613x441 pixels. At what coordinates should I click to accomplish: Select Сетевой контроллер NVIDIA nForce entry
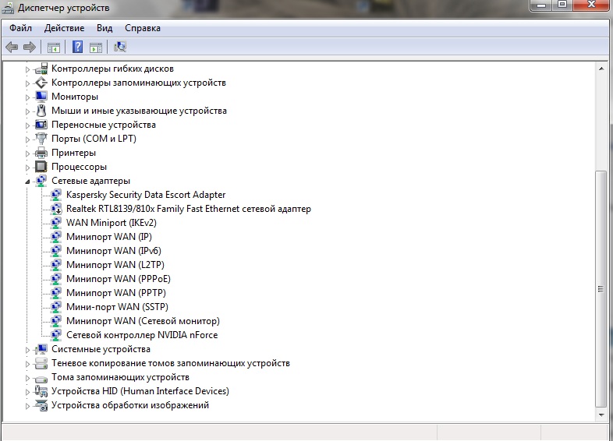point(142,335)
